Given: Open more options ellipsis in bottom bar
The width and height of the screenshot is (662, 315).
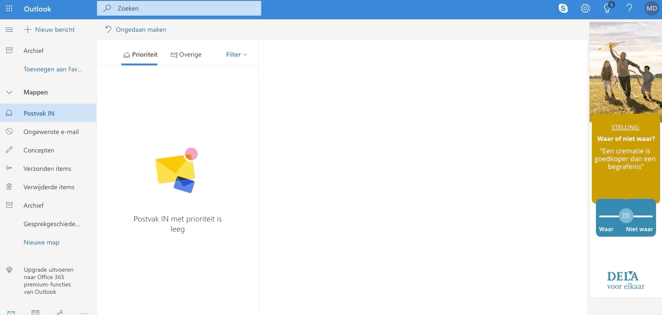Looking at the screenshot, I should pyautogui.click(x=84, y=313).
